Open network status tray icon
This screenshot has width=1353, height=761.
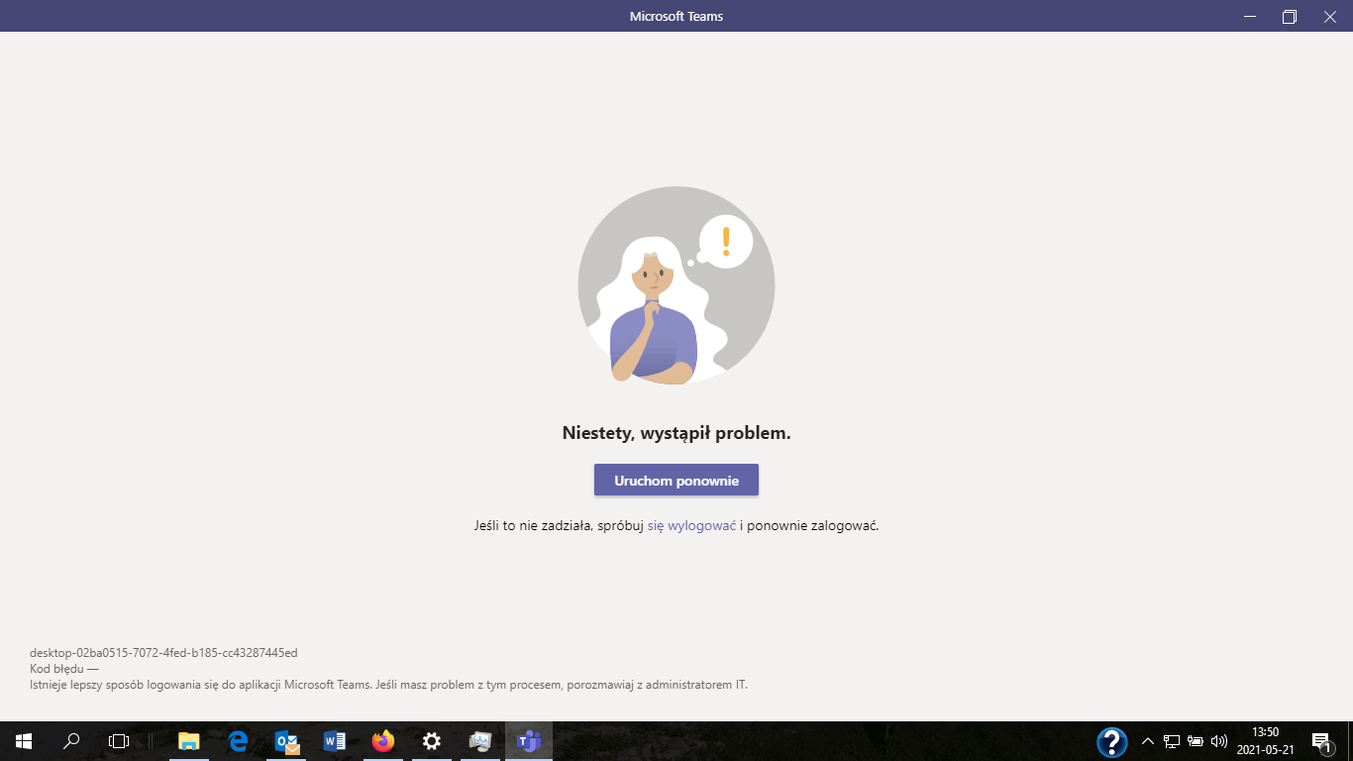point(1172,741)
